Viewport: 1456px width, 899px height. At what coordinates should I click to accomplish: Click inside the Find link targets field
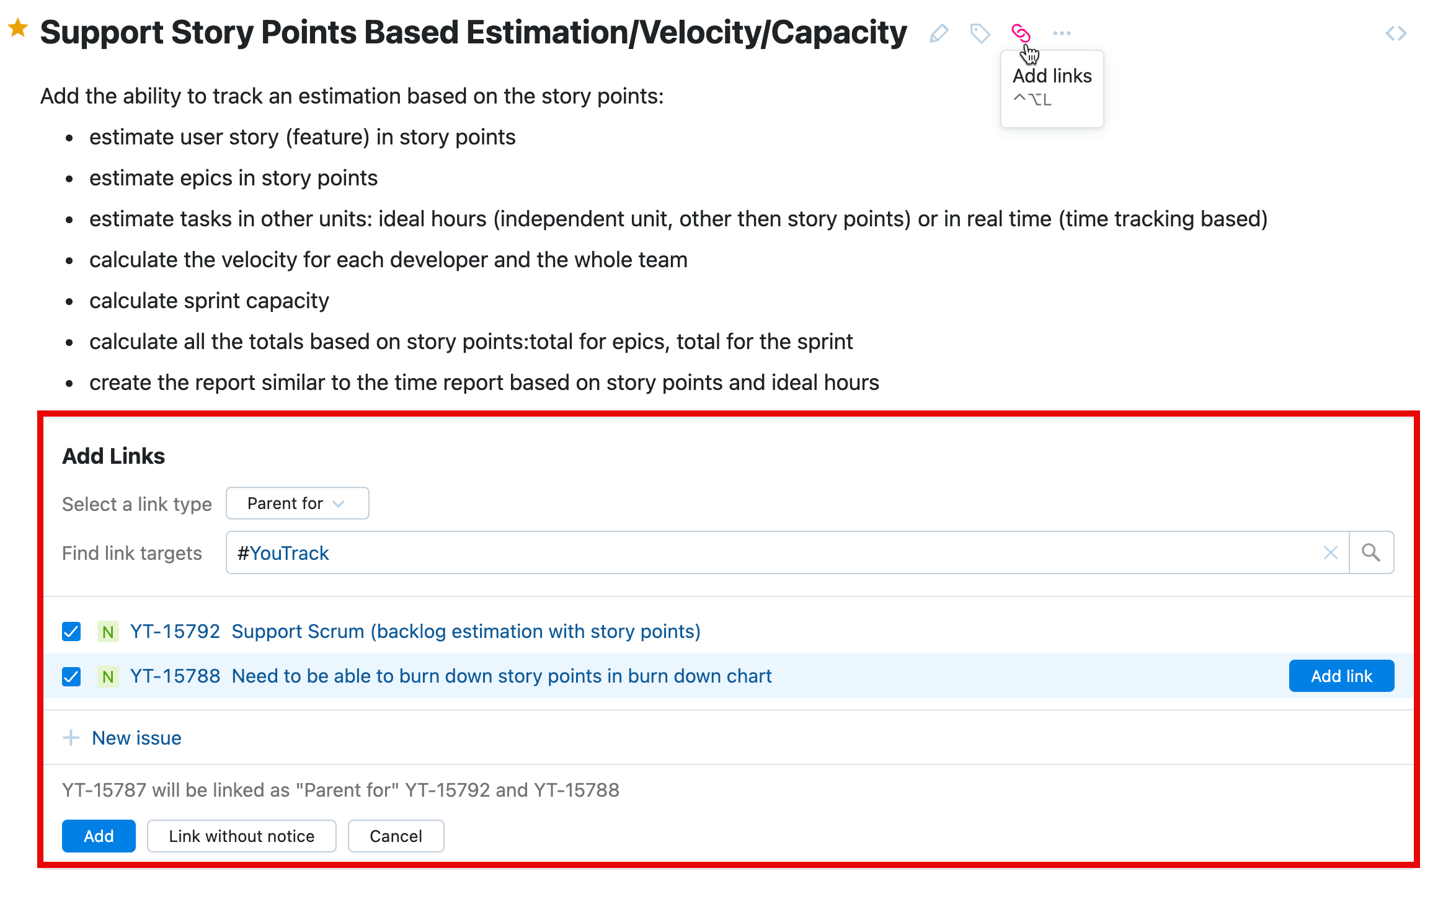pos(744,552)
